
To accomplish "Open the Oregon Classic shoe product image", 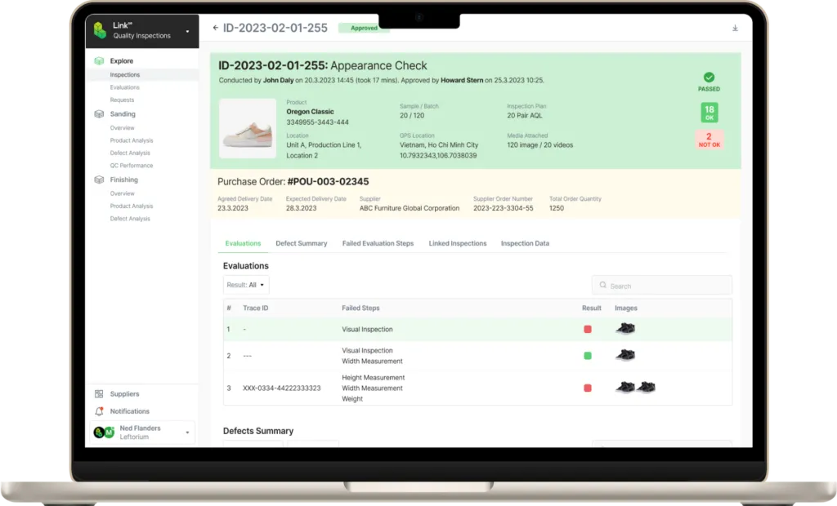I will (248, 128).
